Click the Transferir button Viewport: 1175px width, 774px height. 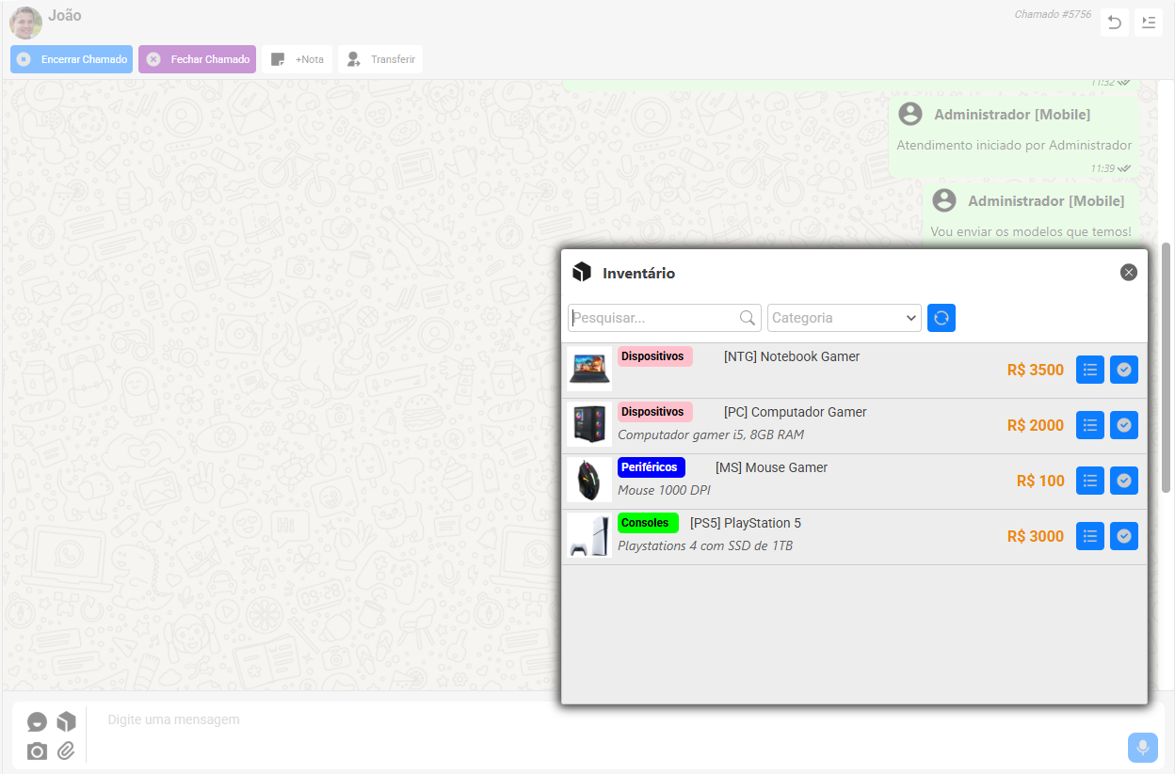[x=380, y=59]
